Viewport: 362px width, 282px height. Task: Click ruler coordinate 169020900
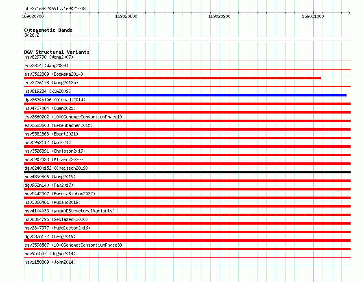coord(219,16)
